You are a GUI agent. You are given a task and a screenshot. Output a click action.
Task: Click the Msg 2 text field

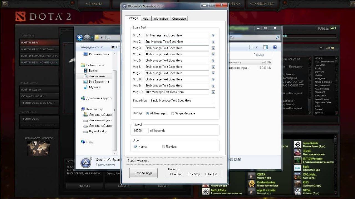coord(177,42)
